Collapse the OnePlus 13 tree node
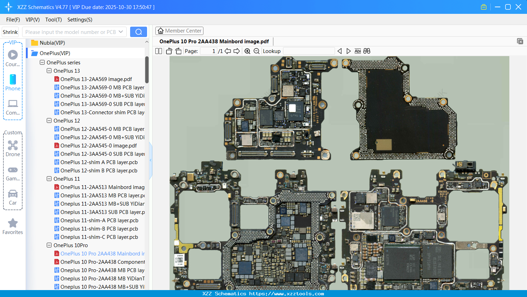 pyautogui.click(x=49, y=71)
